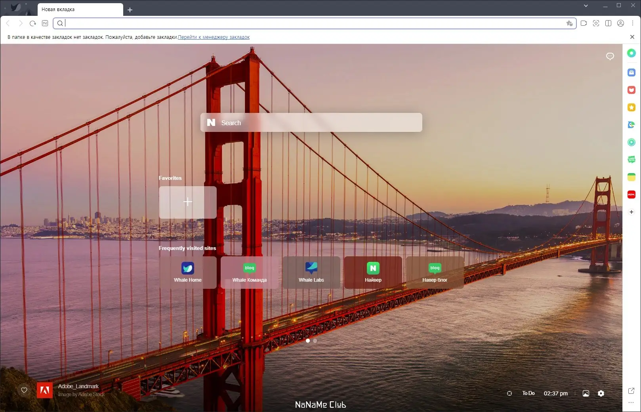641x412 pixels.
Task: Open the background image picker icon
Action: click(586, 393)
